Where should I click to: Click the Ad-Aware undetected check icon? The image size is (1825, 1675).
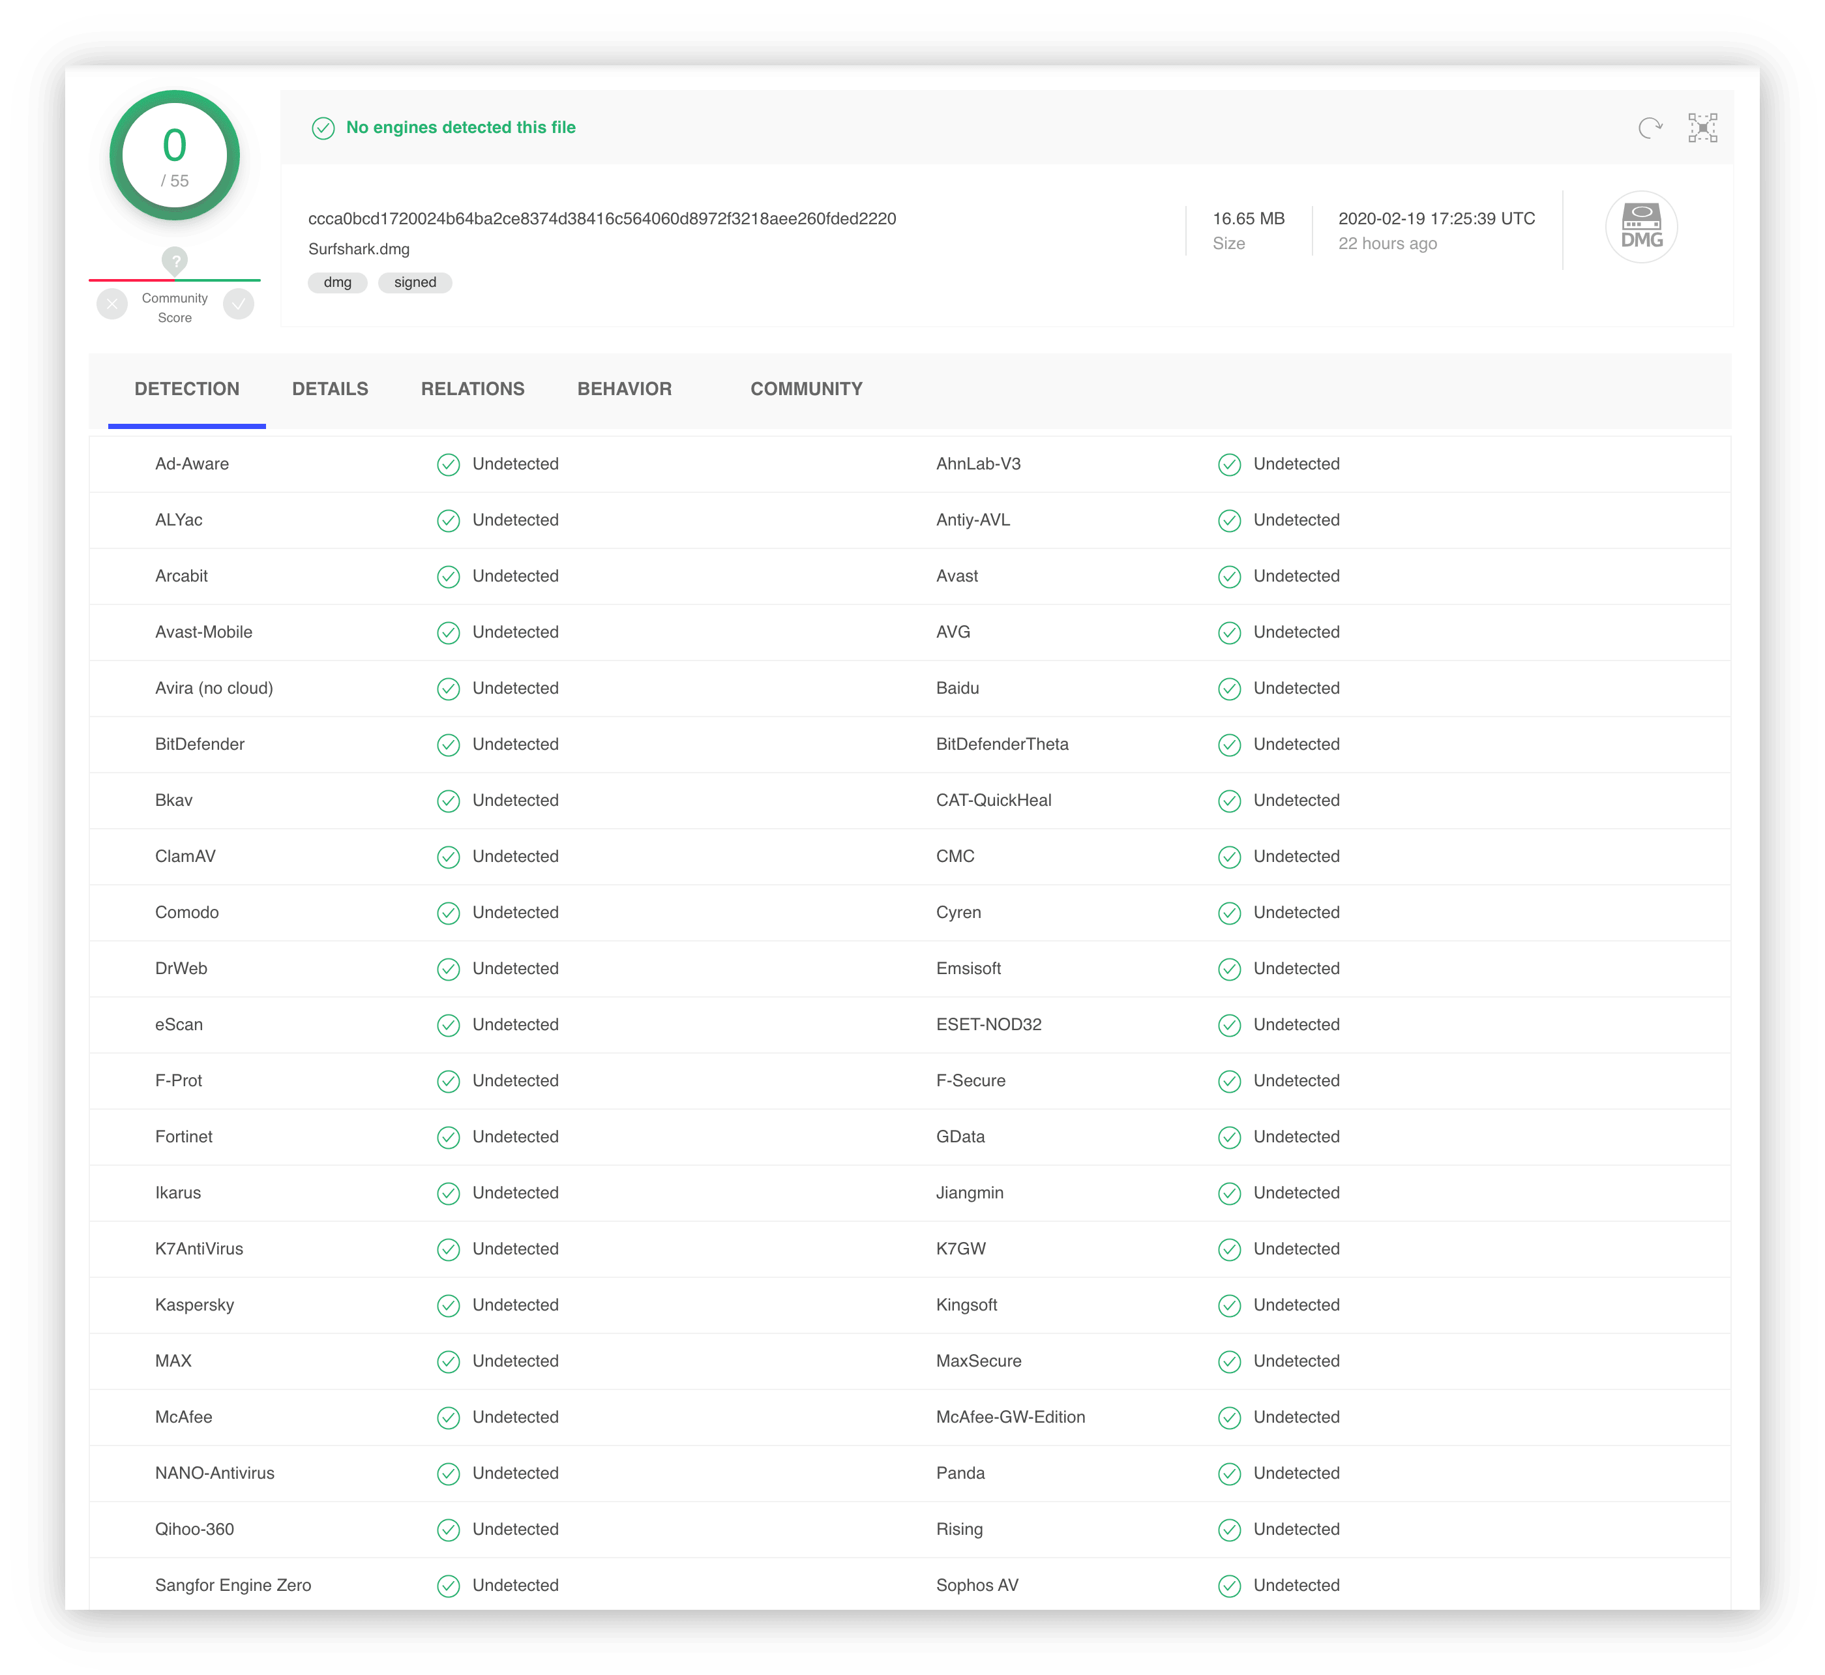[x=448, y=464]
